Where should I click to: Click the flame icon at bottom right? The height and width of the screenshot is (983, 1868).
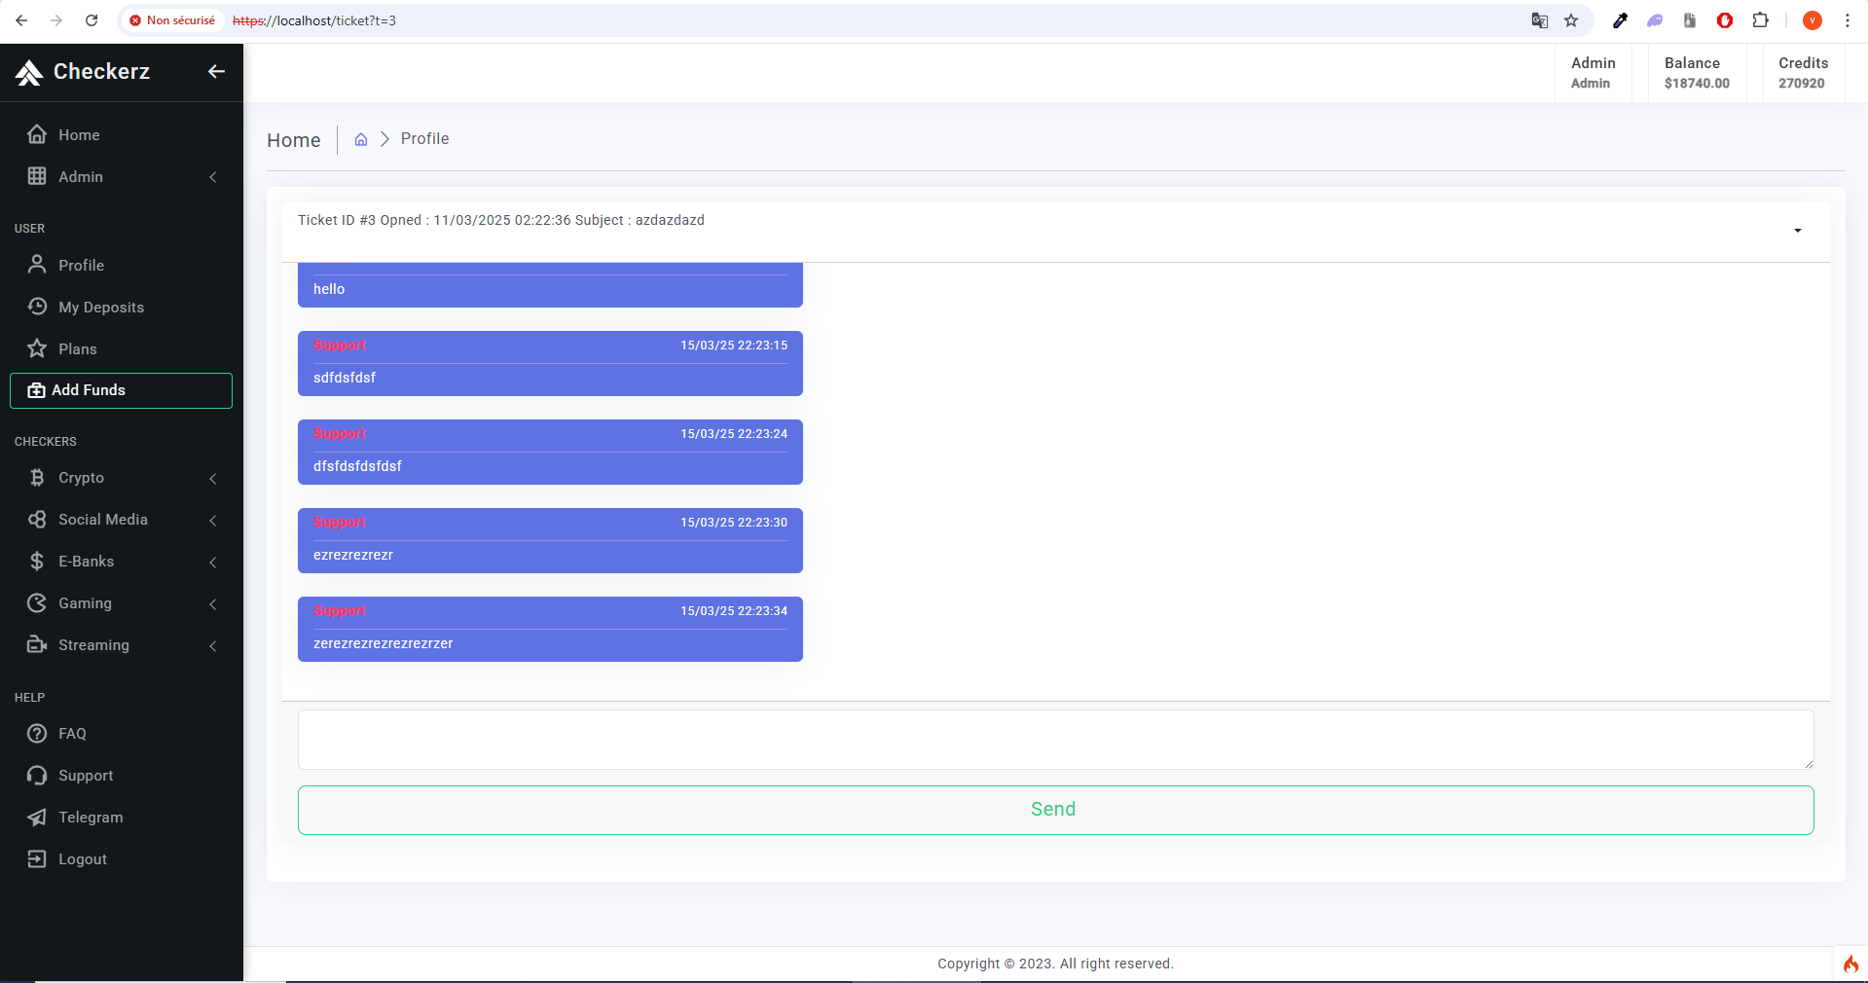(x=1850, y=964)
